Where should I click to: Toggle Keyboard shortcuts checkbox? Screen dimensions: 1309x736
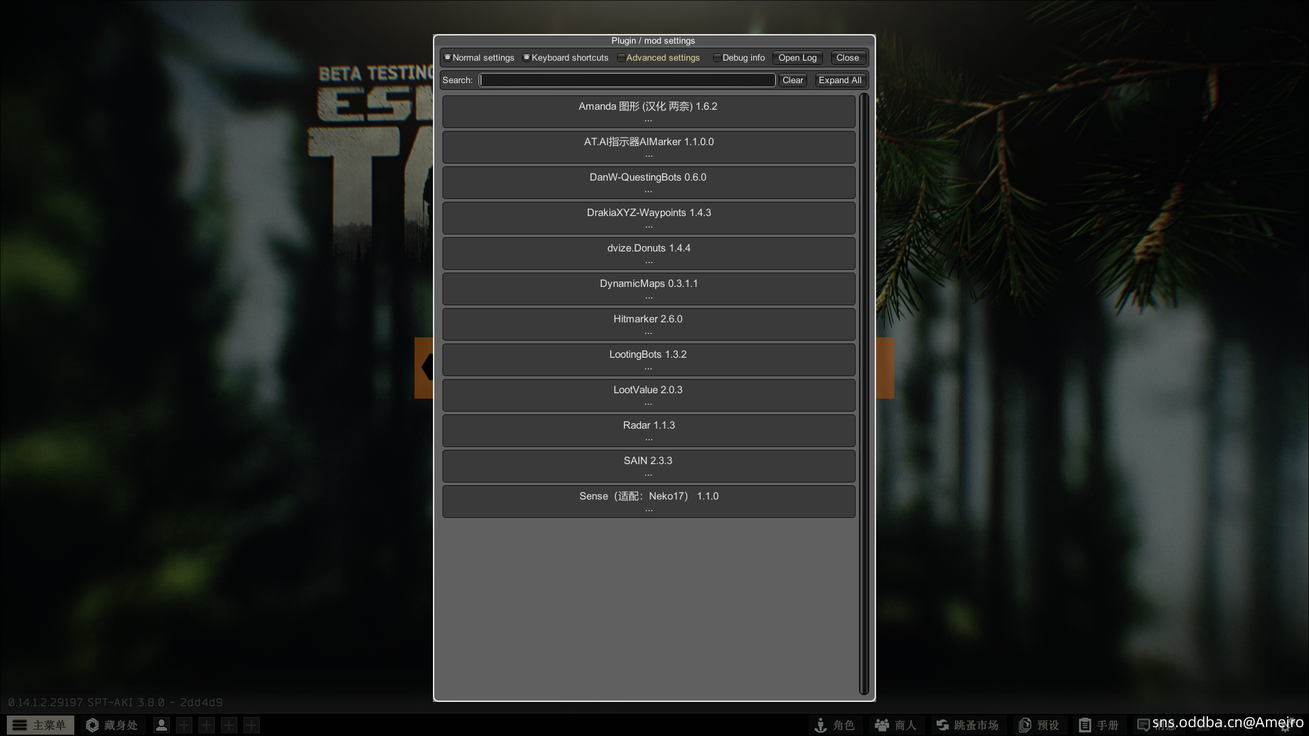526,58
